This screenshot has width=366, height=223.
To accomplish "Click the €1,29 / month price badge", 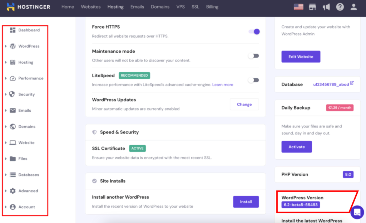I will (340, 108).
